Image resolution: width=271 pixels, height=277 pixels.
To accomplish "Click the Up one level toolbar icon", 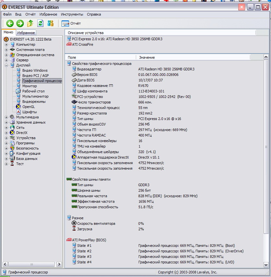I will click(30, 23).
